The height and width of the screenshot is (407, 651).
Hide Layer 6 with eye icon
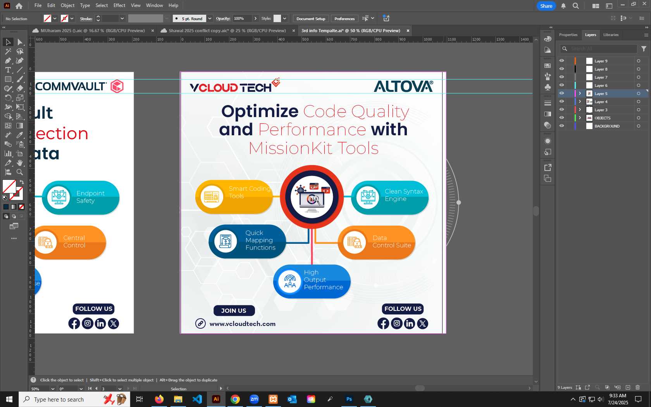pyautogui.click(x=561, y=85)
